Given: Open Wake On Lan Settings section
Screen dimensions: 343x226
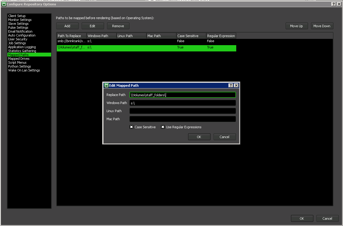Looking at the screenshot, I should pos(24,70).
